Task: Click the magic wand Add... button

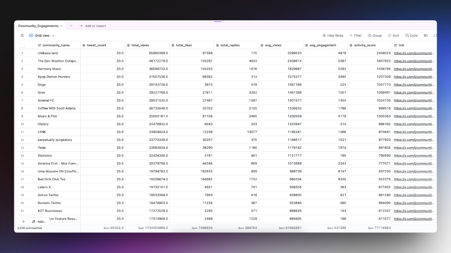Action: click(39, 222)
